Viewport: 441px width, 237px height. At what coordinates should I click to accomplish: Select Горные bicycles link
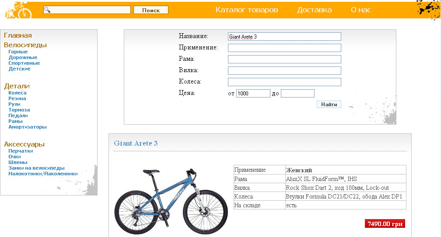point(18,52)
